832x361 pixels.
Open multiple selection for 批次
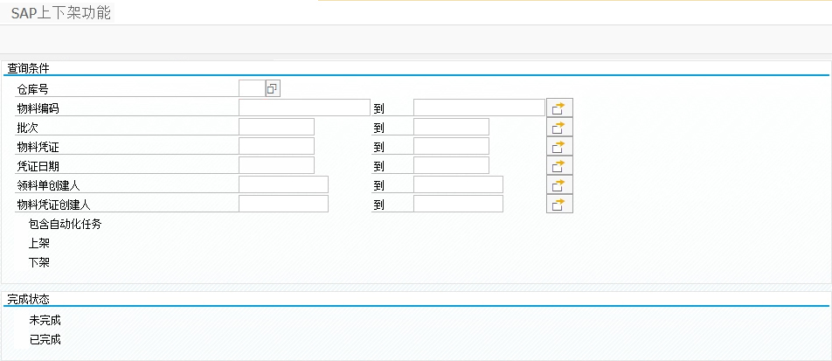click(558, 127)
